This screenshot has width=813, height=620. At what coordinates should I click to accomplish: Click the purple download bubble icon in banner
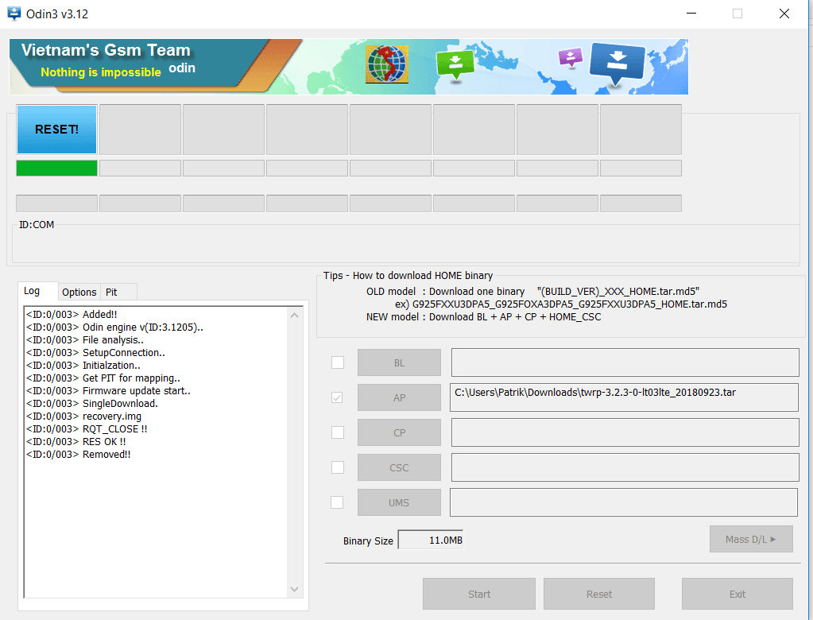(571, 57)
